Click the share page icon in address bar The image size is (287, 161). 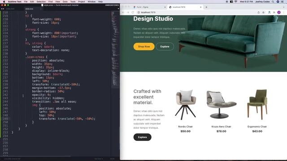pos(258,13)
